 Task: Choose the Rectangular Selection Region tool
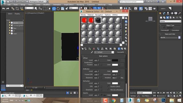[x=45, y=9]
